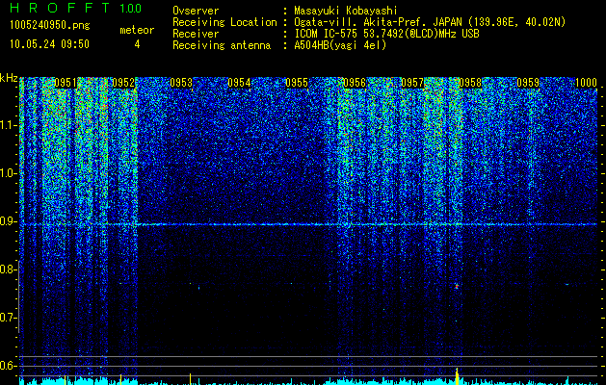The height and width of the screenshot is (385, 606).
Task: Click the 0956 time marker
Action: click(355, 83)
